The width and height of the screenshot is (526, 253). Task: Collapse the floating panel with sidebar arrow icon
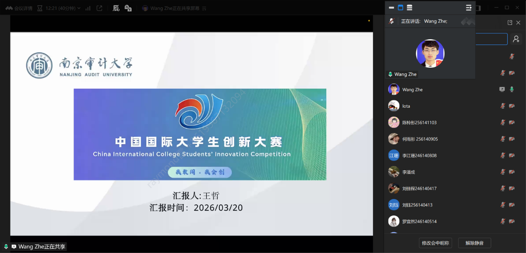tap(468, 7)
